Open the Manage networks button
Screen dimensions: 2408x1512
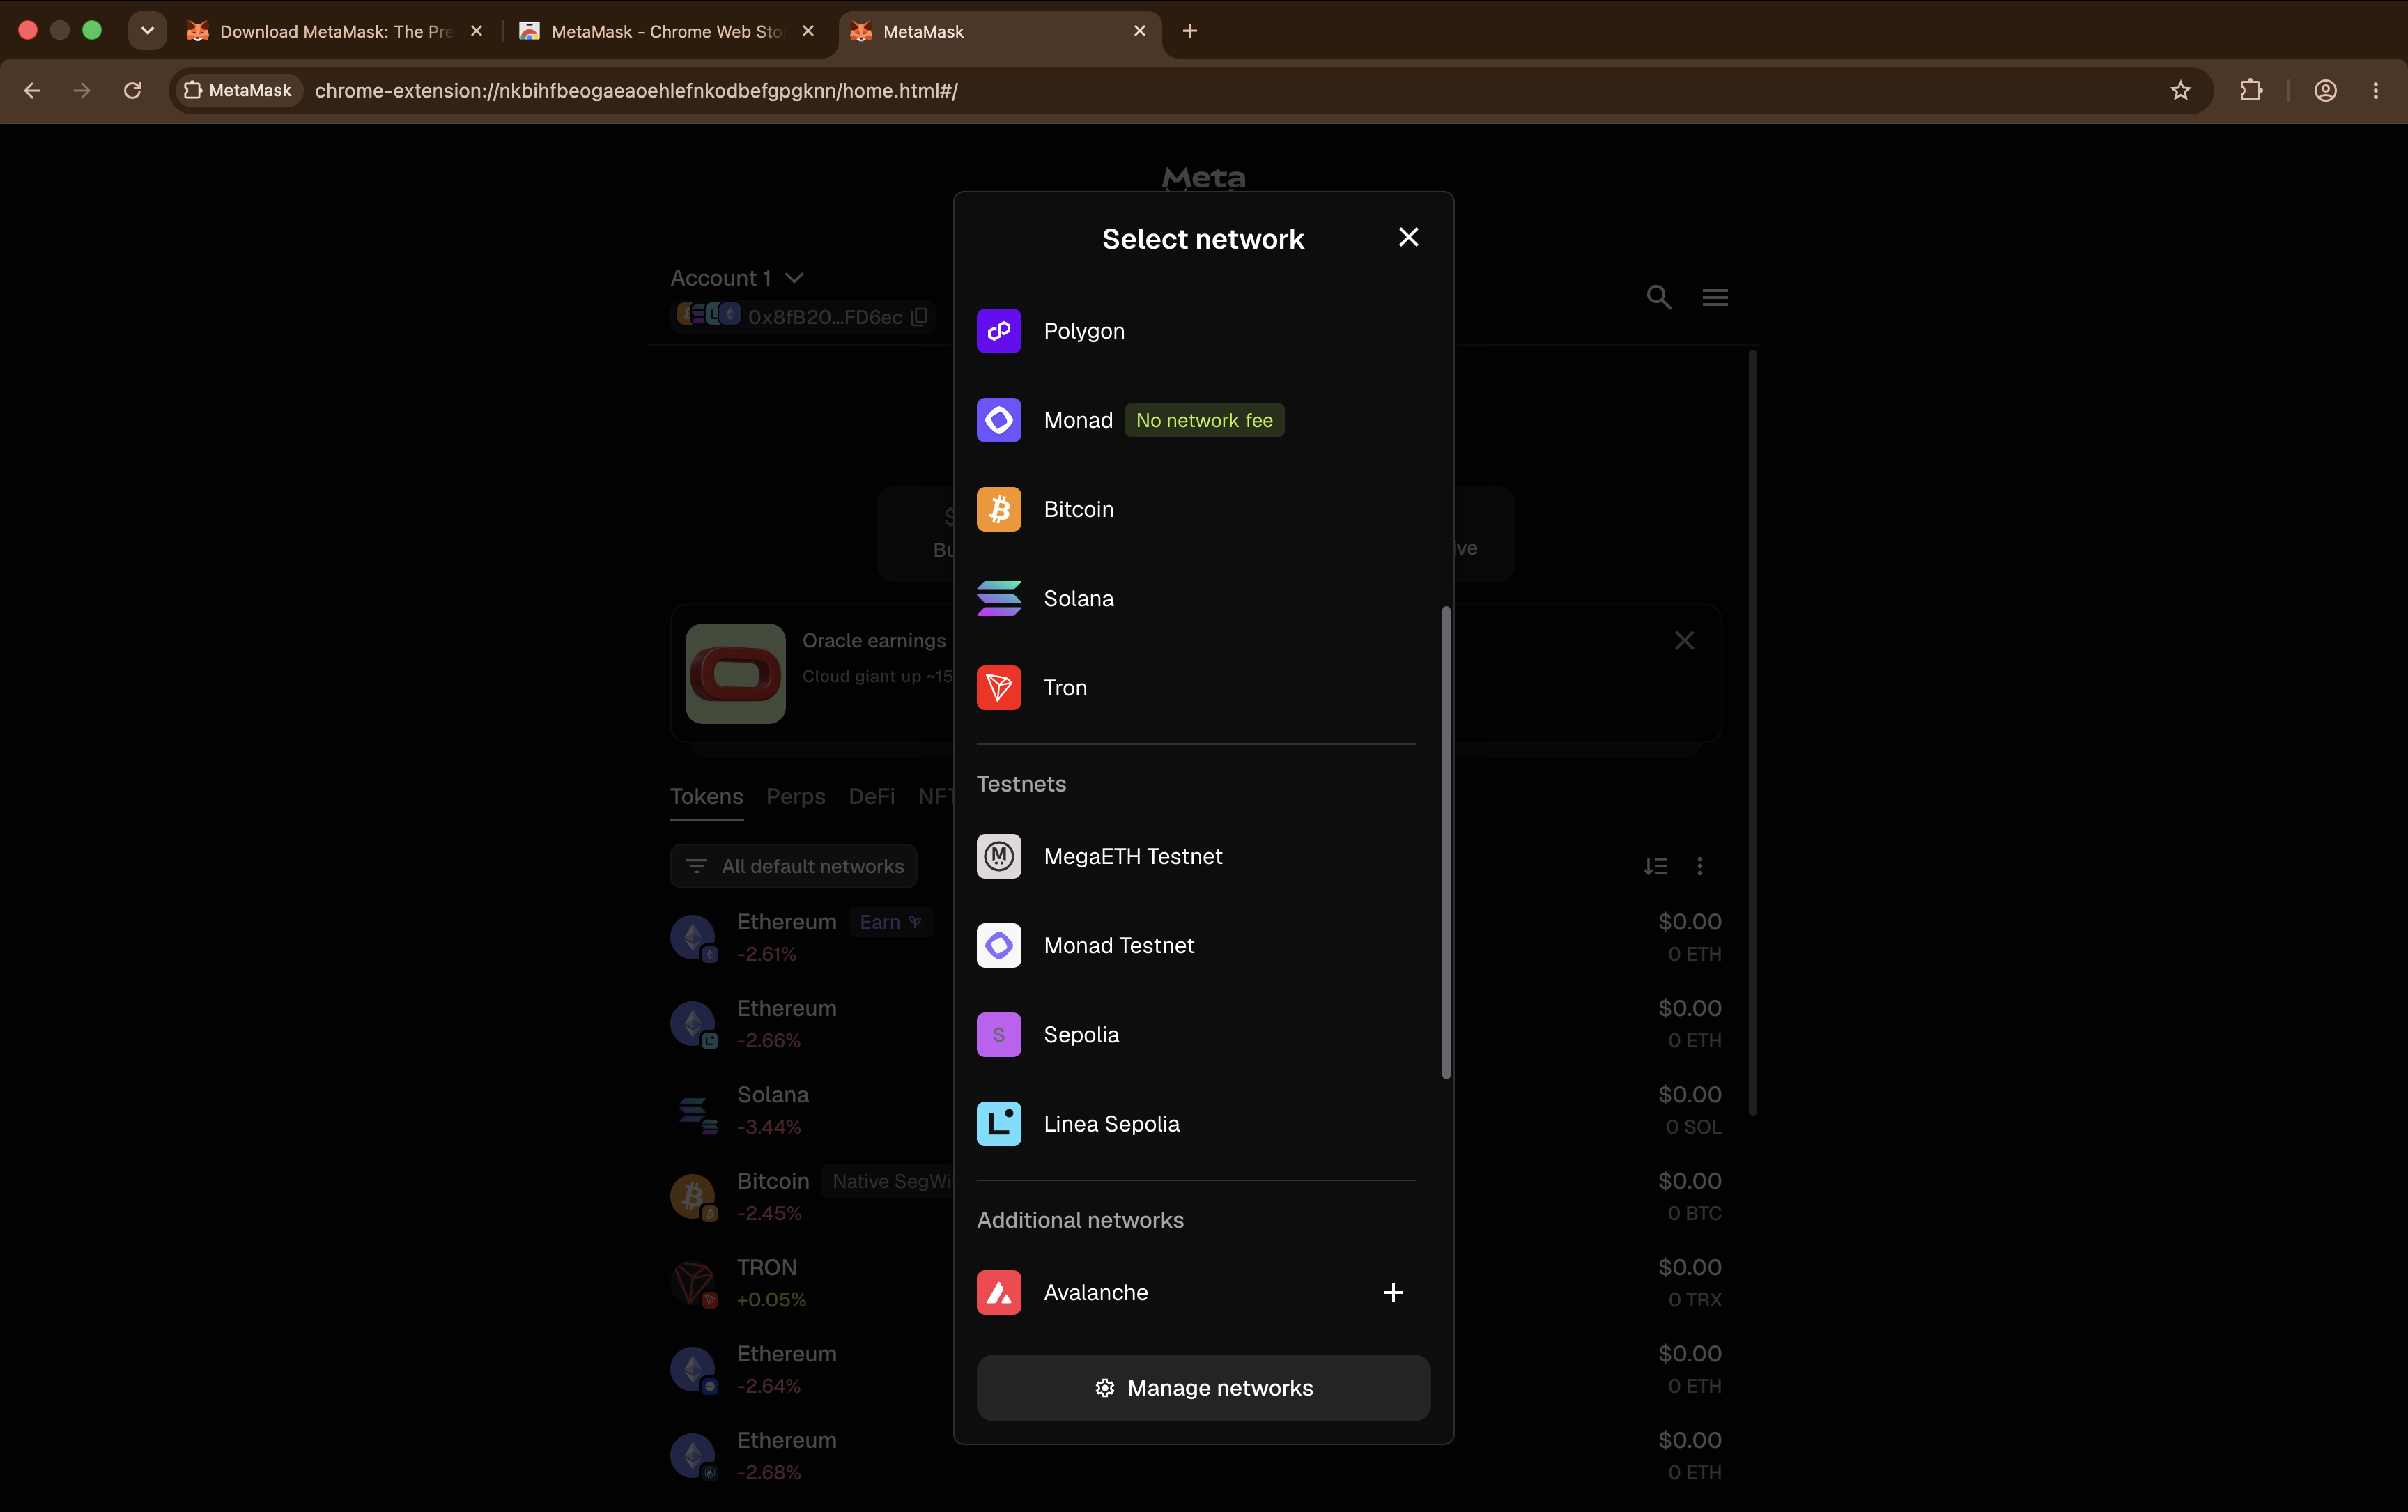1203,1388
